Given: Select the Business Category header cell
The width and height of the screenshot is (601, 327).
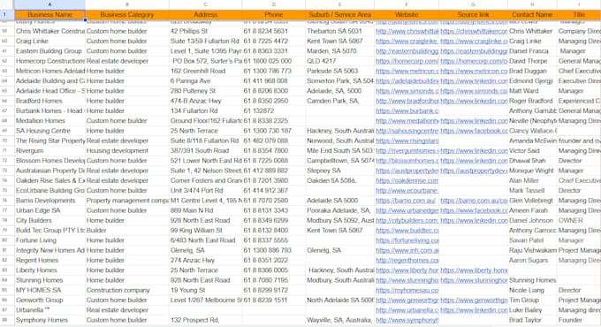Looking at the screenshot, I should (127, 15).
